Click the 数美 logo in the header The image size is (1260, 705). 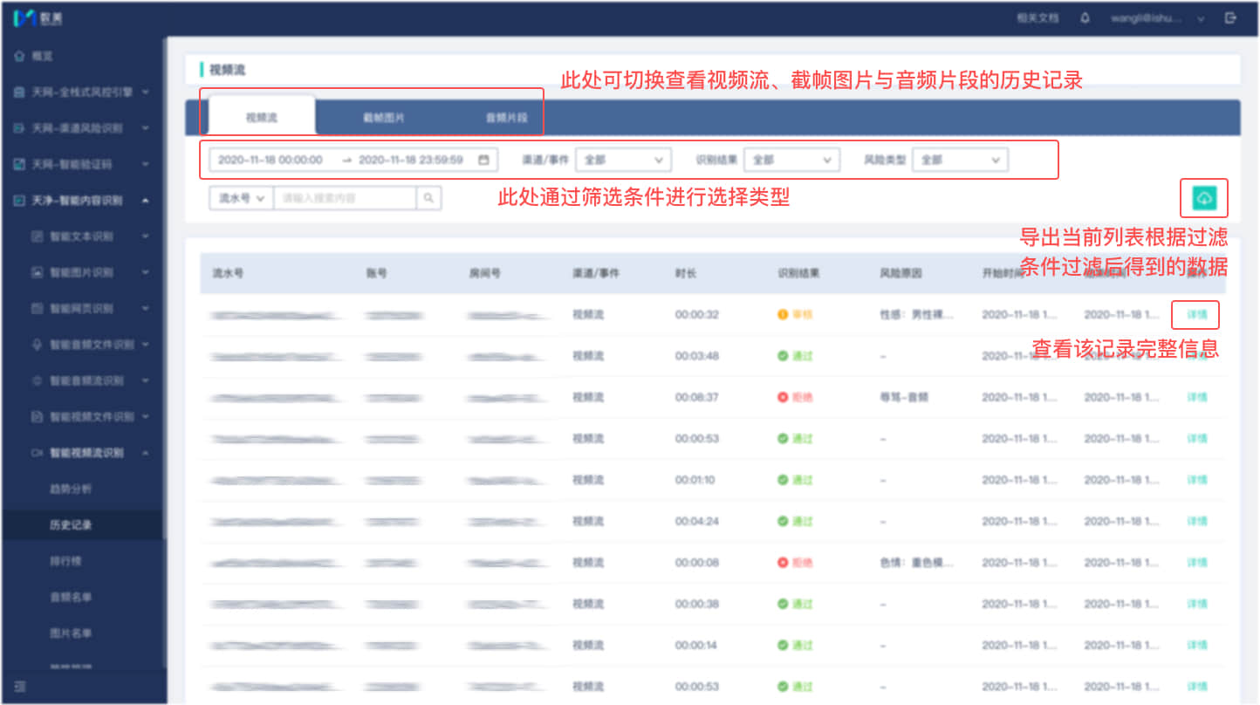[37, 17]
